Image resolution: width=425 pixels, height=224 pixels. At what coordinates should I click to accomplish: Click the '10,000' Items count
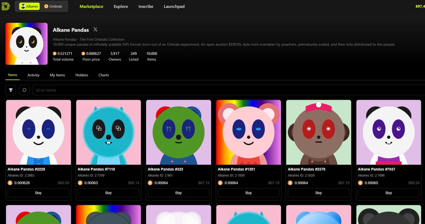point(152,54)
